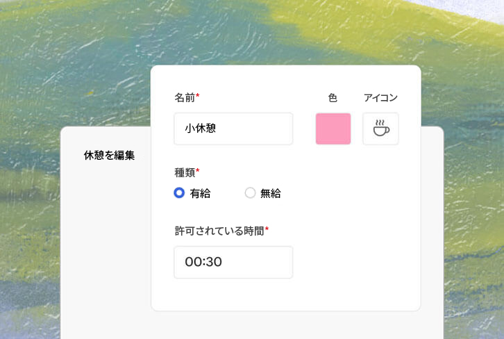Viewport: 504px width, 339px height.
Task: Focus the 00:30 time input field
Action: 233,262
